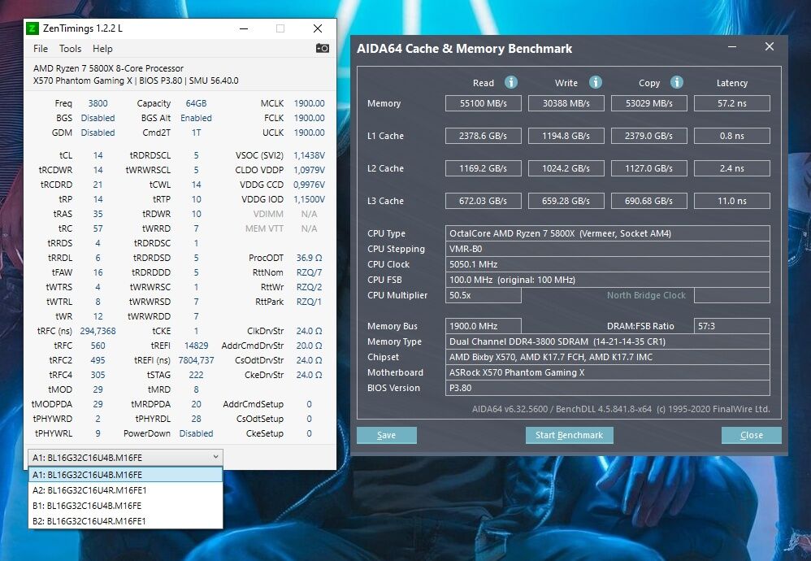Viewport: 811px width, 561px height.
Task: Click Memory Copy value 53029 MB/s
Action: pos(648,103)
